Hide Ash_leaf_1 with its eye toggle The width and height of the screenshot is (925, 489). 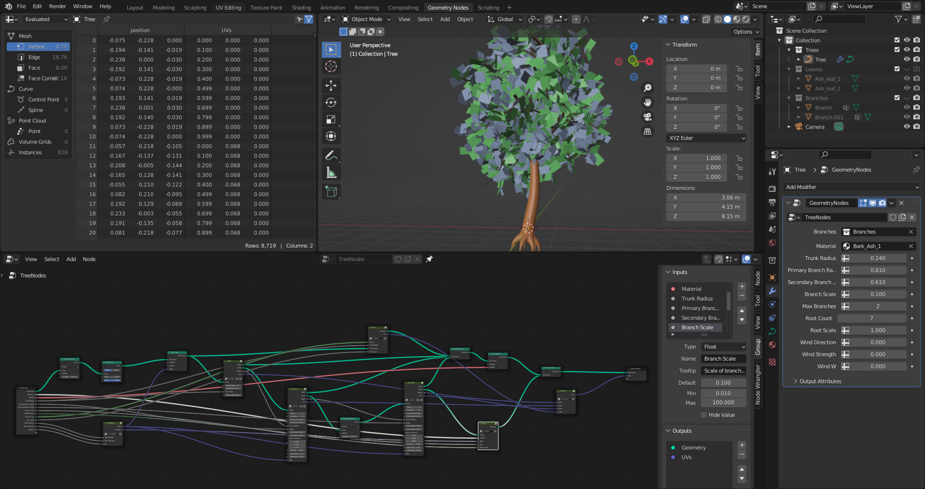pos(907,79)
